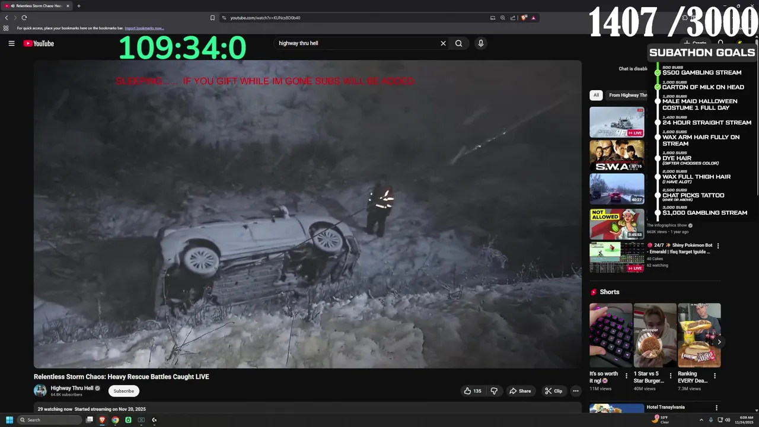Open the live snow truck thumbnail video
This screenshot has height=427, width=759.
[x=617, y=122]
